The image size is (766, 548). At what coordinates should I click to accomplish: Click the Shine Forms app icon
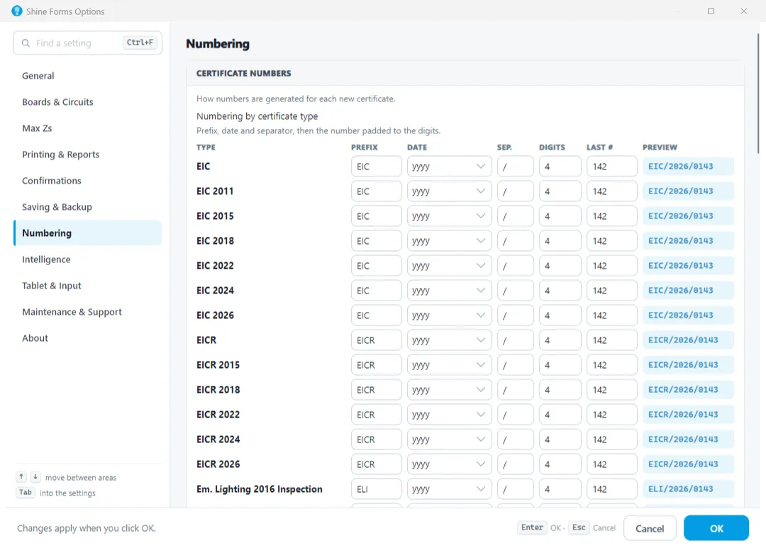(x=16, y=11)
